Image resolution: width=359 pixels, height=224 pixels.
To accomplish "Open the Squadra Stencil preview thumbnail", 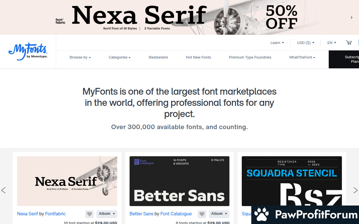I will click(x=292, y=181).
